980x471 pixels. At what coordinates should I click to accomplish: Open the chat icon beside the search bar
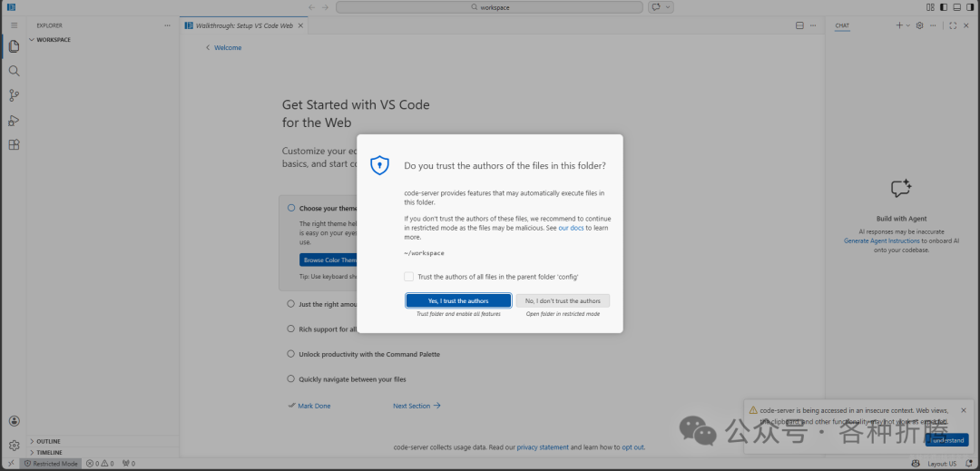(x=656, y=7)
